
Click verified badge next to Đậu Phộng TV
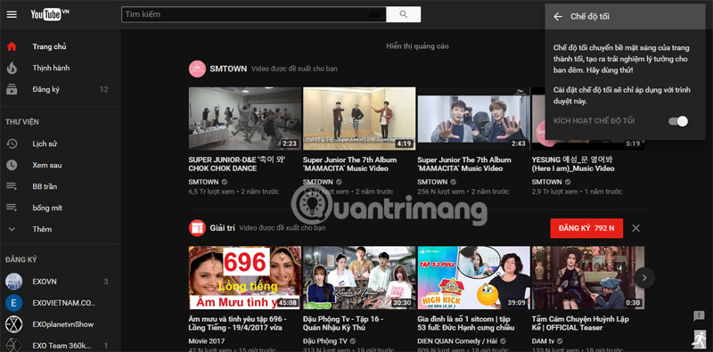[x=353, y=340]
